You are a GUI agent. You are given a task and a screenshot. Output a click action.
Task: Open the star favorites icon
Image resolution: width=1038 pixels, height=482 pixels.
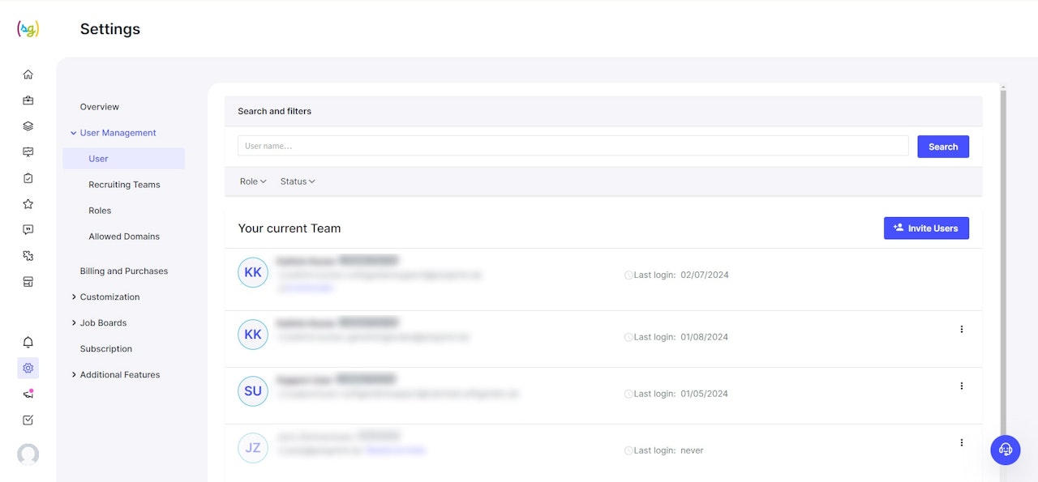(28, 204)
